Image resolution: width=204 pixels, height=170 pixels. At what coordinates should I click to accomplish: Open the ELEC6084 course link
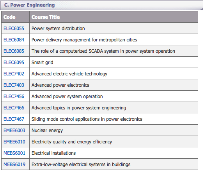point(14,40)
